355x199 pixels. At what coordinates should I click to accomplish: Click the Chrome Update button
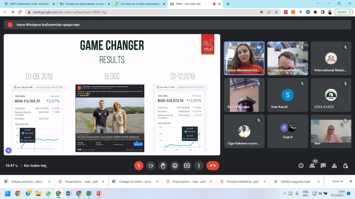tap(344, 12)
